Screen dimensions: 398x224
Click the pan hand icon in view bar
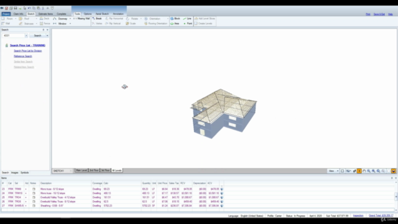click(364, 171)
